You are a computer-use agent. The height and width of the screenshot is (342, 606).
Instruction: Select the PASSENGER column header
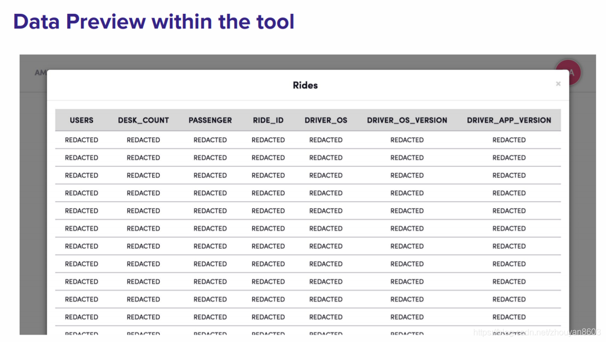210,120
